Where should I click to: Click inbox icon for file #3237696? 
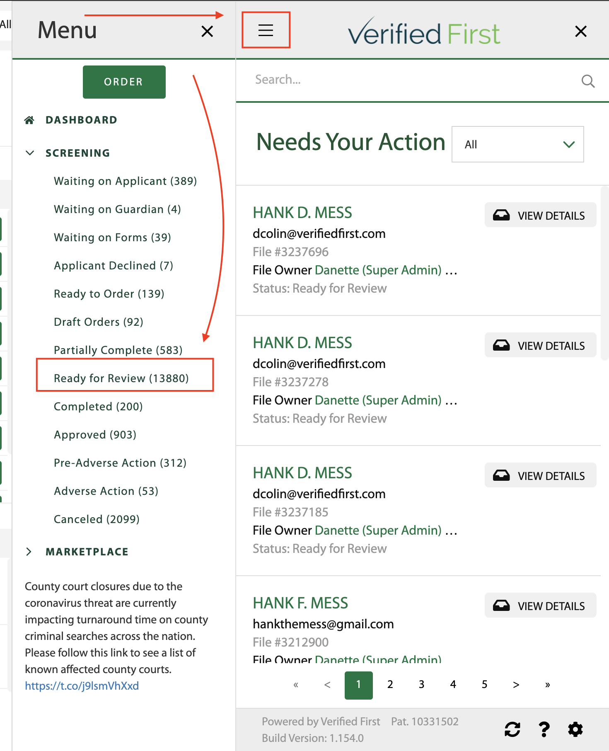pos(501,215)
